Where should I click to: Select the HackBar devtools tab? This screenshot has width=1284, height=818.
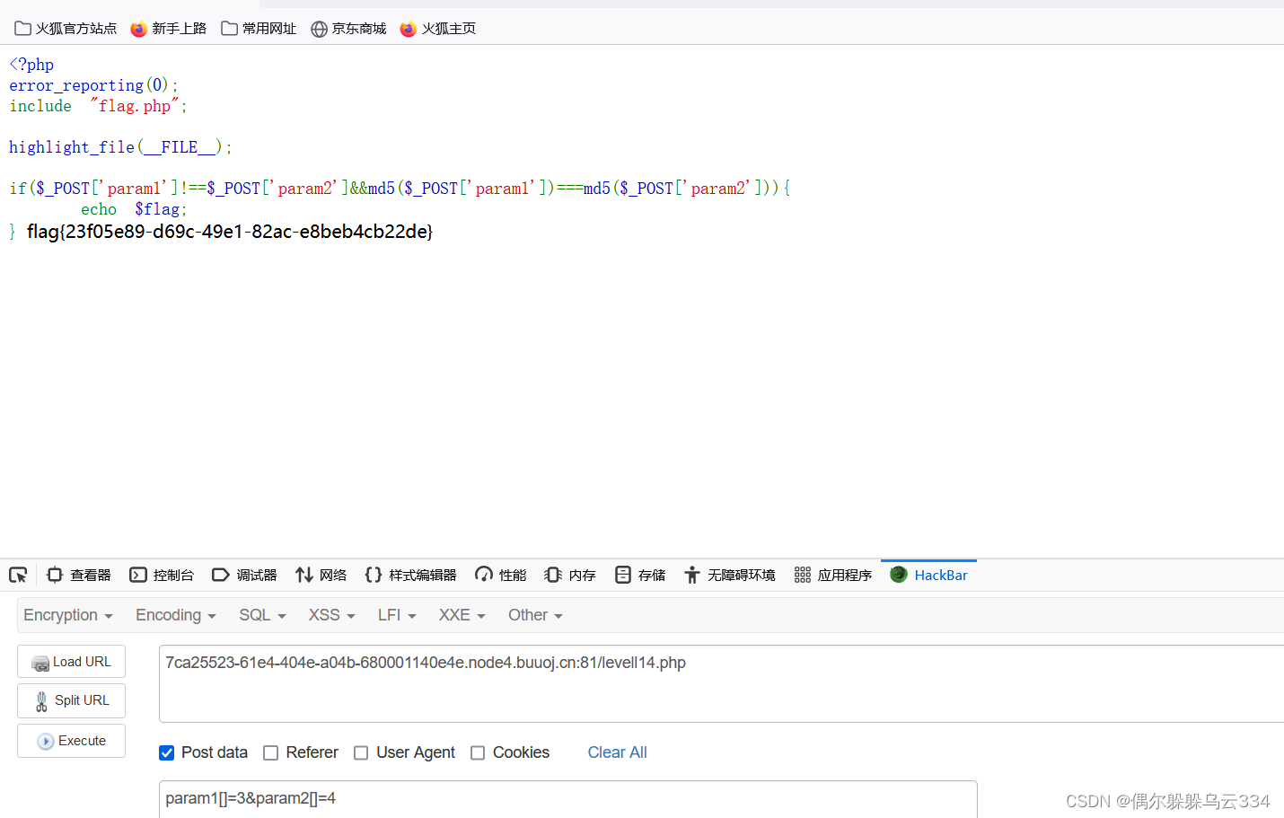928,575
